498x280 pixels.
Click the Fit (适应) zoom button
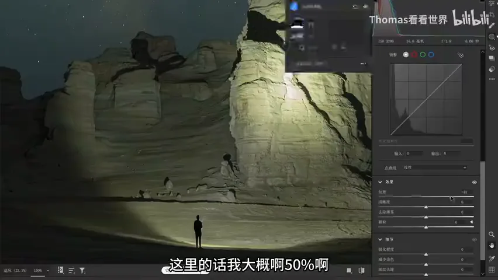pyautogui.click(x=15, y=271)
